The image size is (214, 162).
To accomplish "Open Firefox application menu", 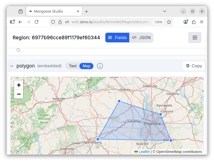I will click(202, 22).
